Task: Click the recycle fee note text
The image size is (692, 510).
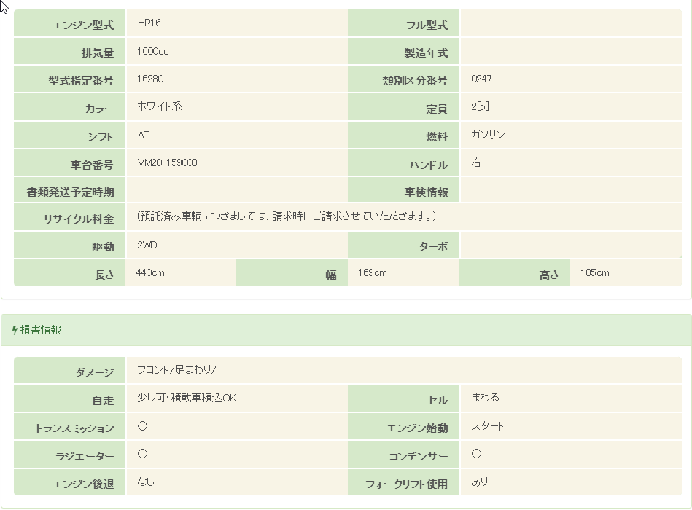Action: (x=287, y=216)
